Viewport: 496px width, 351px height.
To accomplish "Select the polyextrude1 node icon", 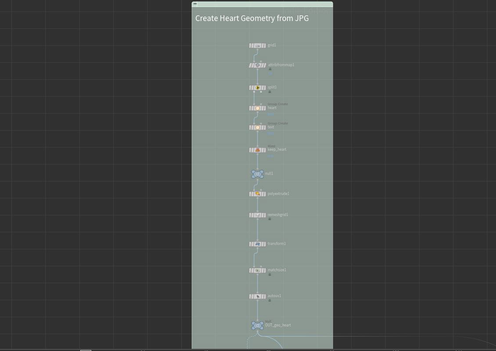I will [258, 193].
